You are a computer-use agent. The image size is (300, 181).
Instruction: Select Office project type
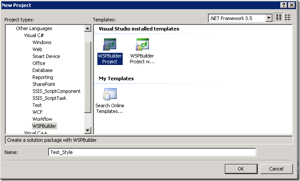39,63
